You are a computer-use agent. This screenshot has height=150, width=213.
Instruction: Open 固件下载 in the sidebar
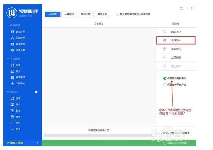18,50
